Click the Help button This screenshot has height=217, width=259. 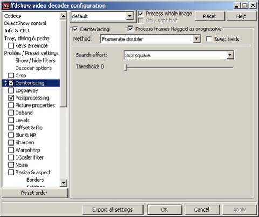click(241, 16)
